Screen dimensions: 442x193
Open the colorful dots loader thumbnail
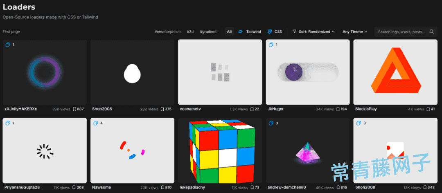click(133, 150)
